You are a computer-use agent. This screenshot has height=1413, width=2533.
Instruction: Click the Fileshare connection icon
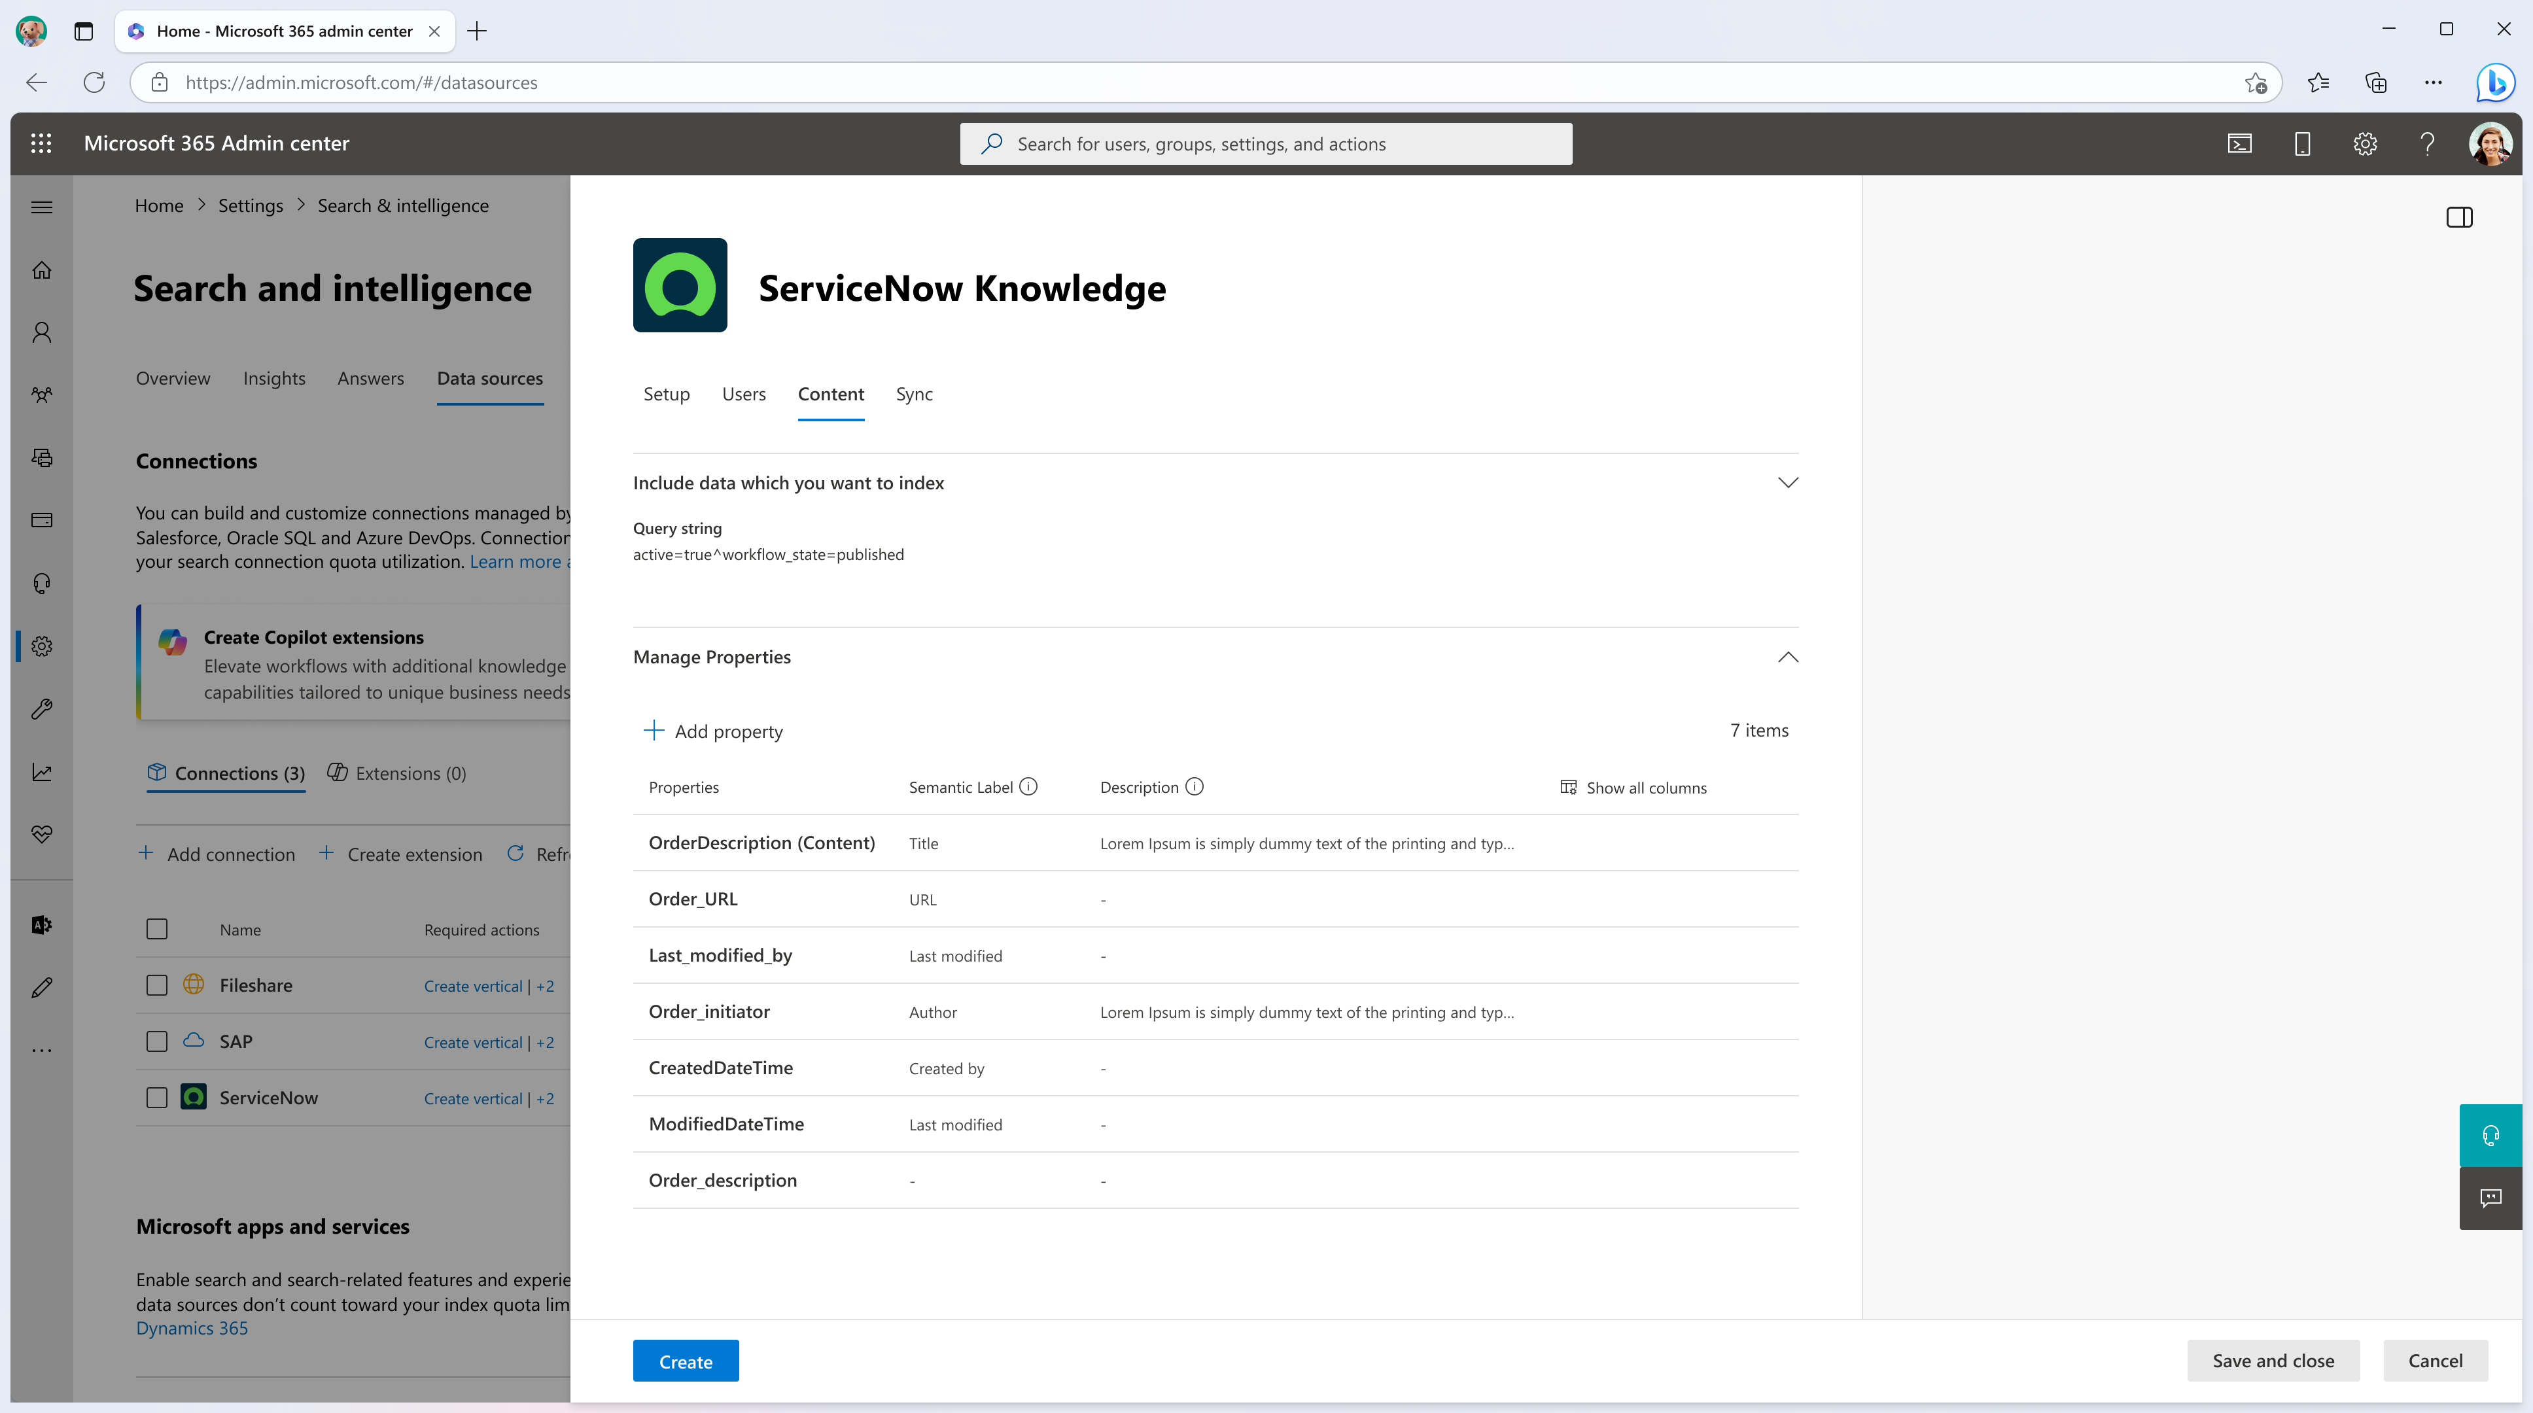coord(193,983)
